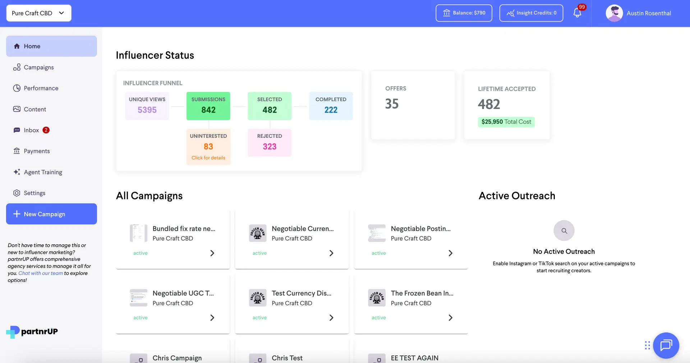The image size is (690, 363).
Task: Open the Chat with our team link
Action: pos(40,273)
